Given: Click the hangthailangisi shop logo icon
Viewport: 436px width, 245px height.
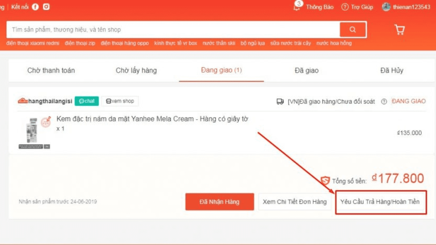Looking at the screenshot, I should (x=22, y=101).
